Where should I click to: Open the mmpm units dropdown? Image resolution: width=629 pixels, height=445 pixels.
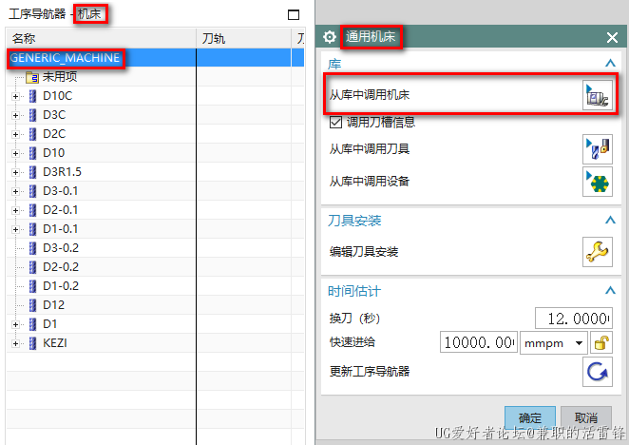(552, 343)
